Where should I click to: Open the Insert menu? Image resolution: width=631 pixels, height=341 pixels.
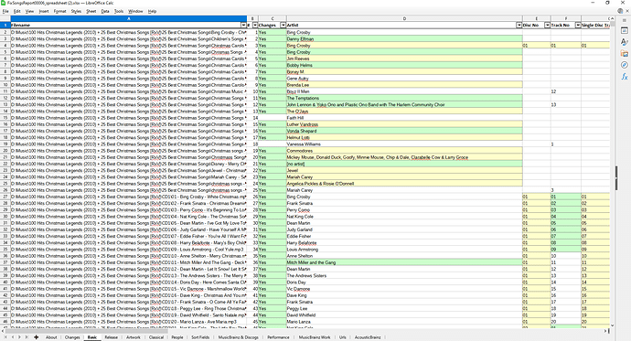pyautogui.click(x=44, y=11)
